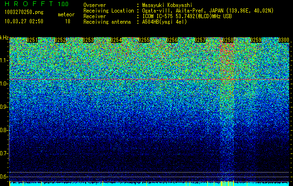The height and width of the screenshot is (186, 293).
Task: Click the 0300 time marker
Action: (x=284, y=40)
